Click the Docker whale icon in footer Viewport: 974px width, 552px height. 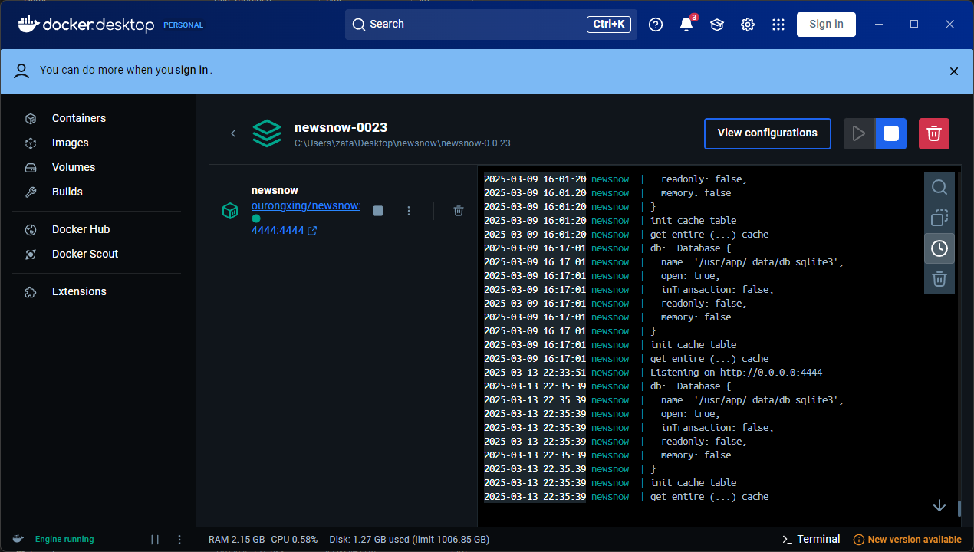(18, 539)
